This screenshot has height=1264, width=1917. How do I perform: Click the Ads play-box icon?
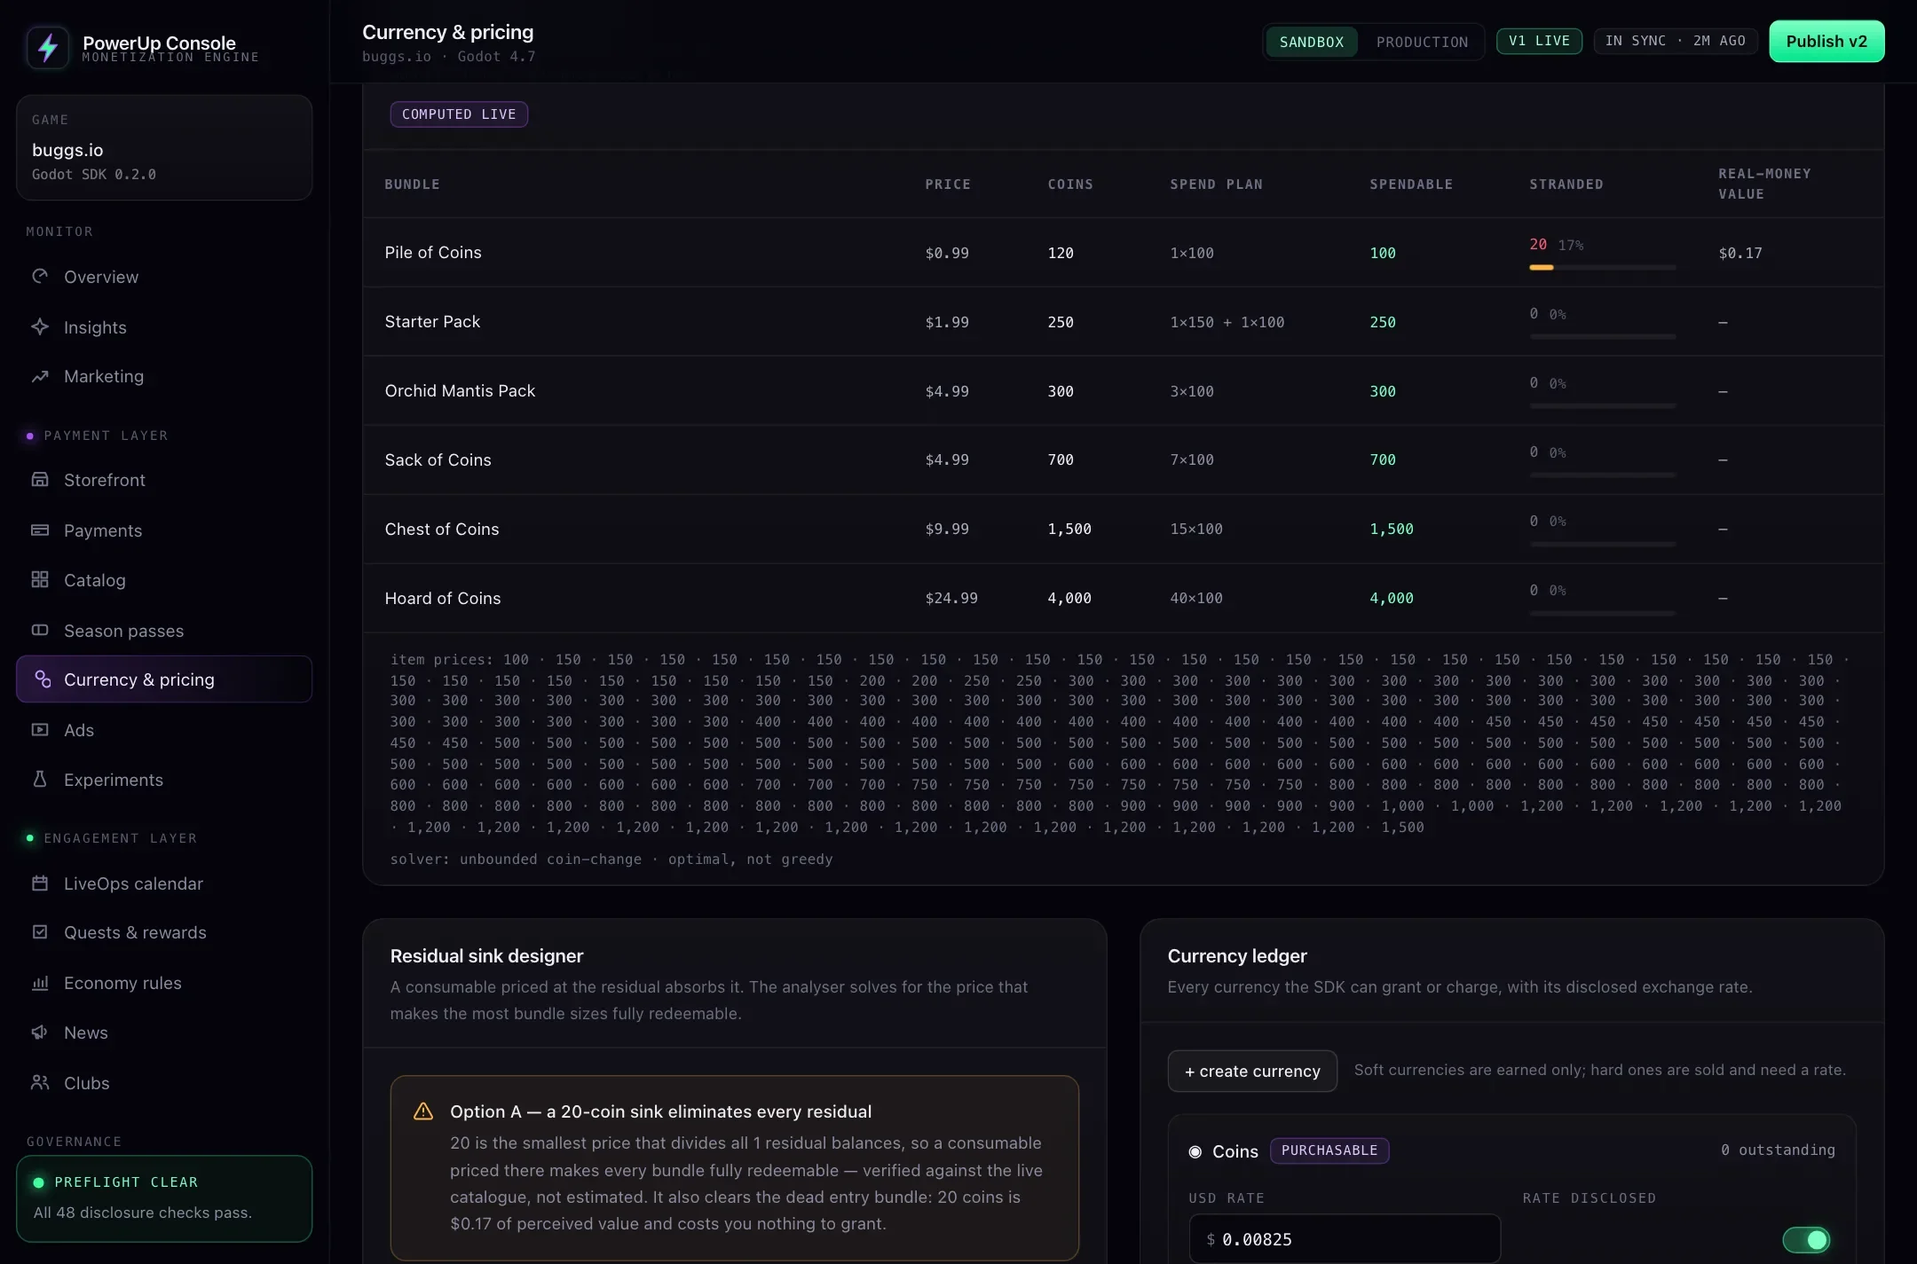[40, 730]
